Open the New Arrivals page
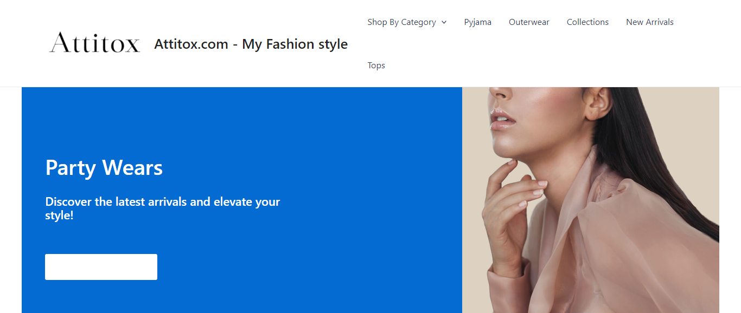741x313 pixels. click(649, 22)
